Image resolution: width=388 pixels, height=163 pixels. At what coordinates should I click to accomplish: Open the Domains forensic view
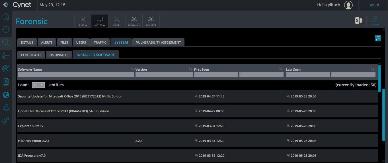click(134, 21)
